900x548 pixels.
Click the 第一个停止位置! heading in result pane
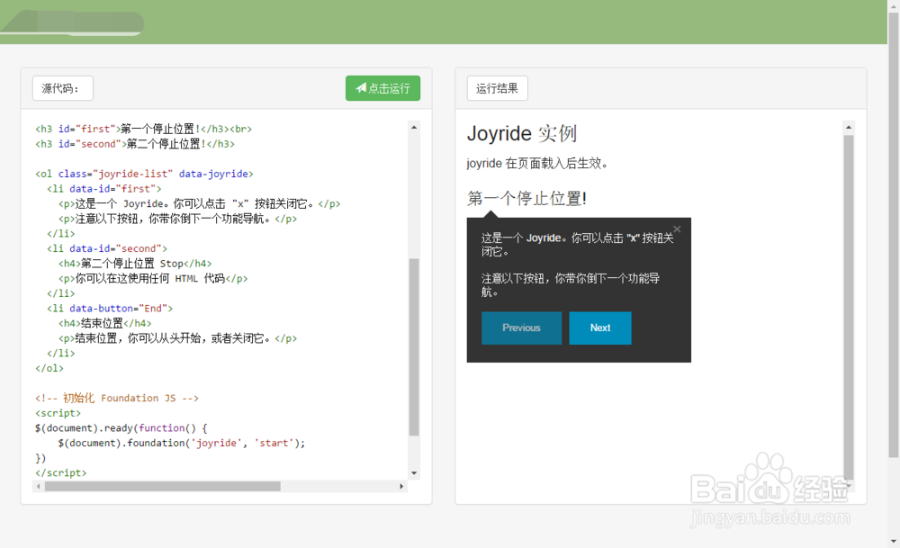pyautogui.click(x=526, y=199)
